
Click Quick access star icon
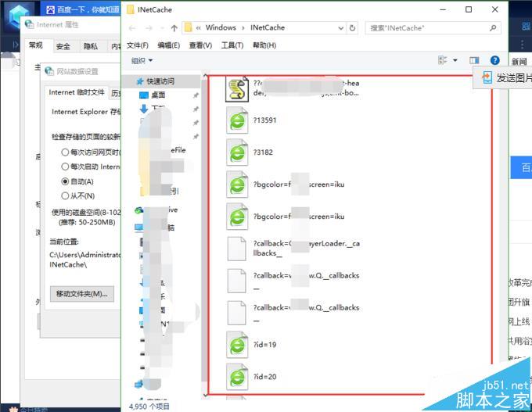[x=139, y=81]
